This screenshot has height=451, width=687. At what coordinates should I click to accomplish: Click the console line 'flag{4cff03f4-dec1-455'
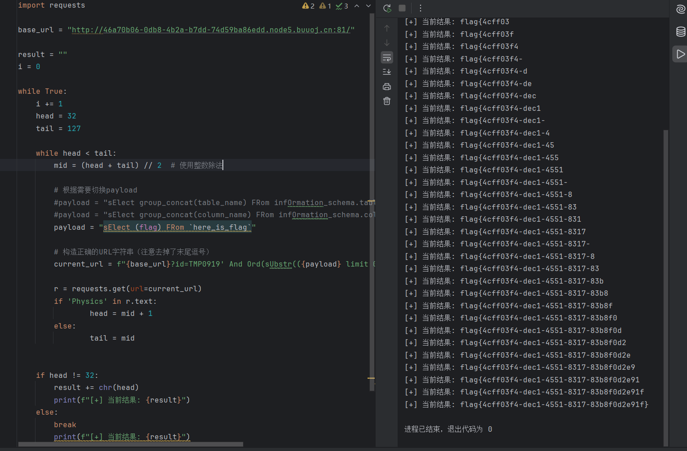[482, 158]
